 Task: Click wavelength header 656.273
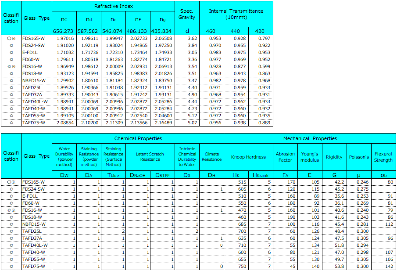[64, 31]
